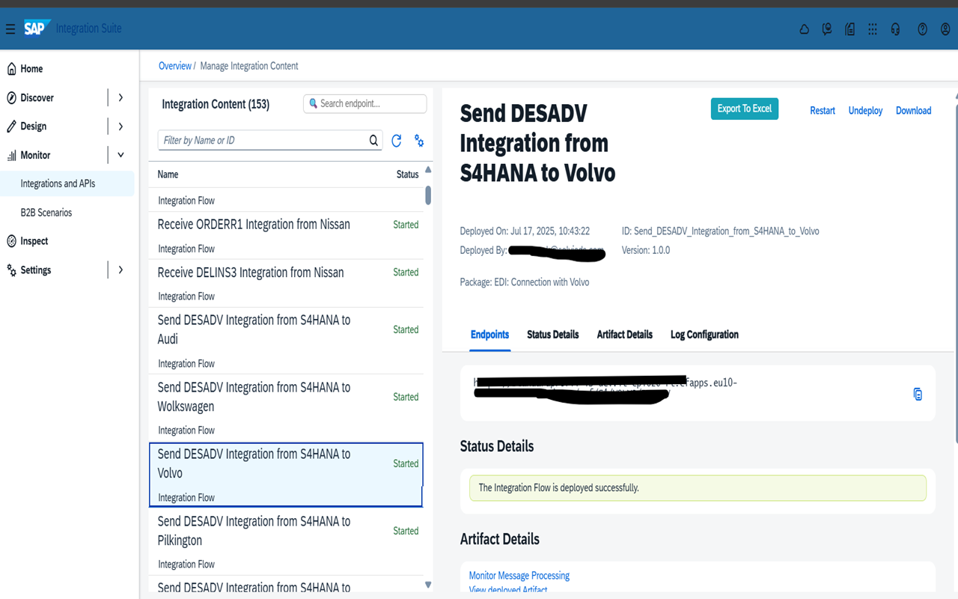Click the Inspect icon in the sidebar
This screenshot has width=958, height=599.
point(11,241)
